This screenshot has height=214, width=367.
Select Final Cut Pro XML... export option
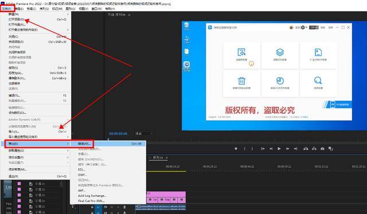pyautogui.click(x=91, y=201)
